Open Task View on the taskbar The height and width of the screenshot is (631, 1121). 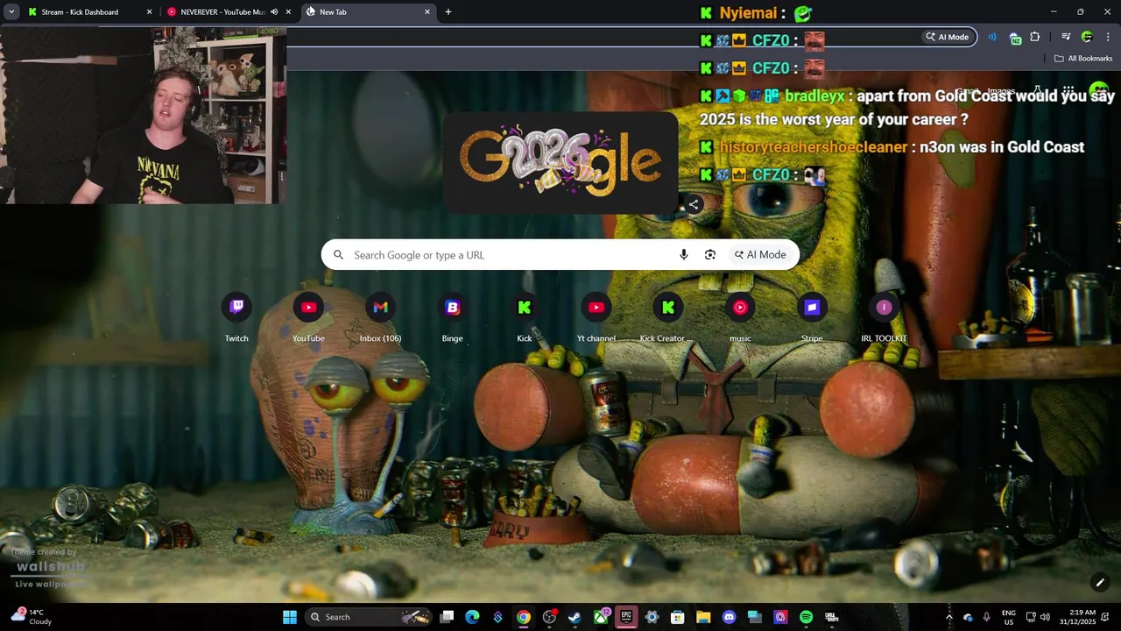click(x=447, y=617)
